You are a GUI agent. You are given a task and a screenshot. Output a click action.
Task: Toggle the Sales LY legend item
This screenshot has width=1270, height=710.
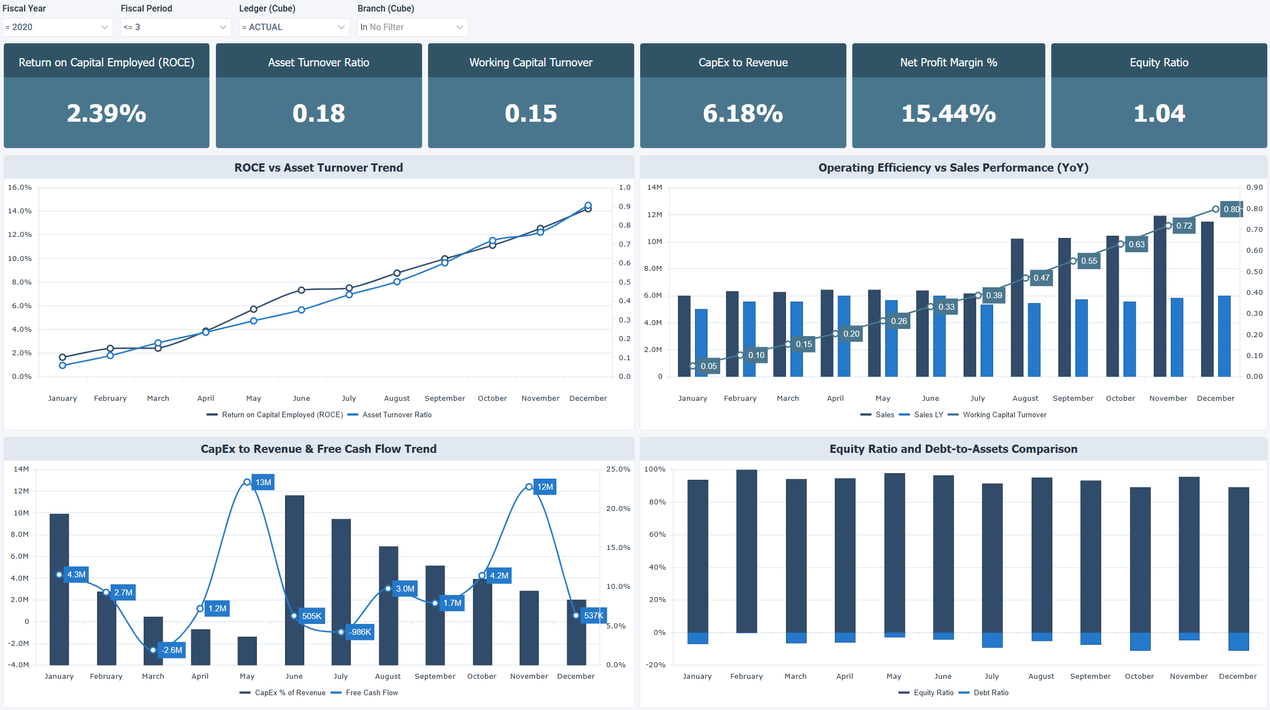pos(929,414)
